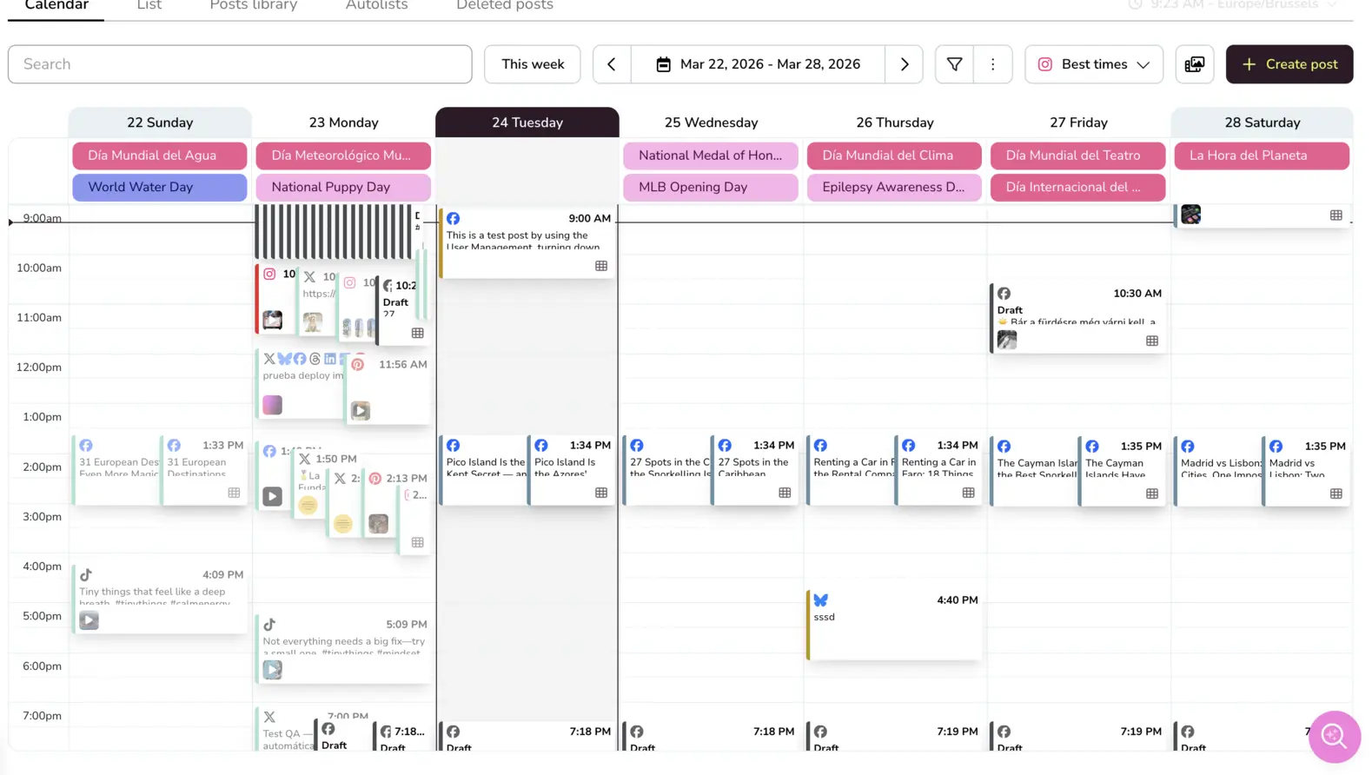Screen dimensions: 1372x775
Task: Open the media gallery icon button
Action: pos(1195,64)
